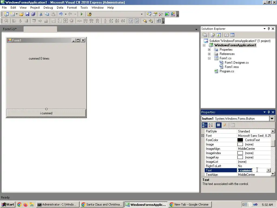
Task: Click View Designer icon in Solution Explorer
Action: coord(232,35)
